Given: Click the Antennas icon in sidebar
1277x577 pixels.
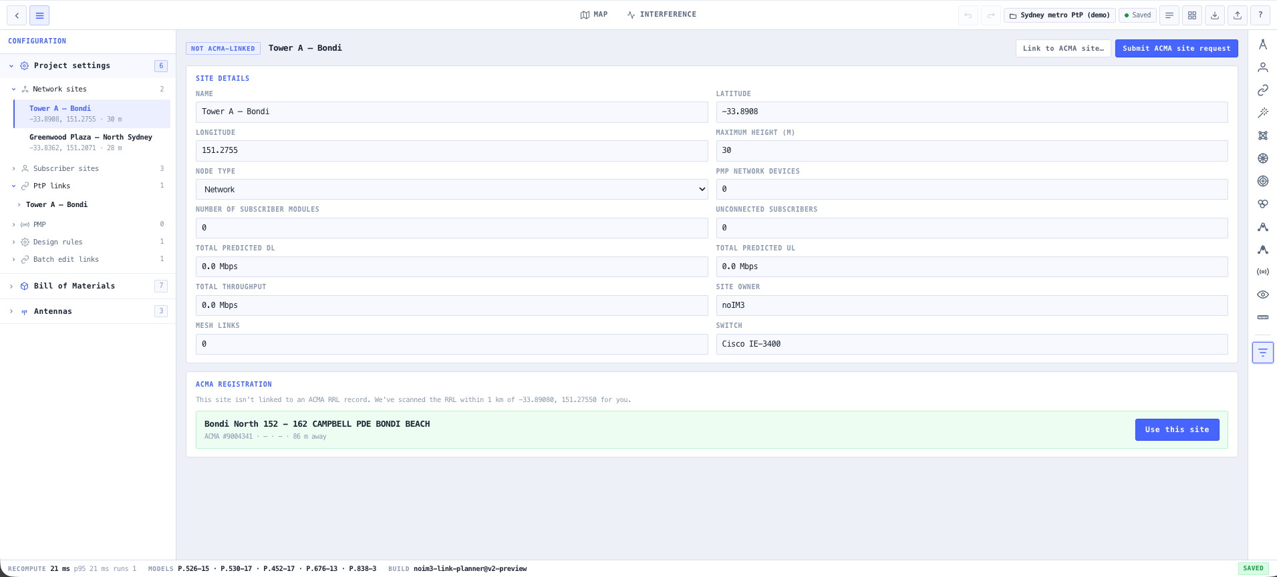Looking at the screenshot, I should click(x=25, y=311).
